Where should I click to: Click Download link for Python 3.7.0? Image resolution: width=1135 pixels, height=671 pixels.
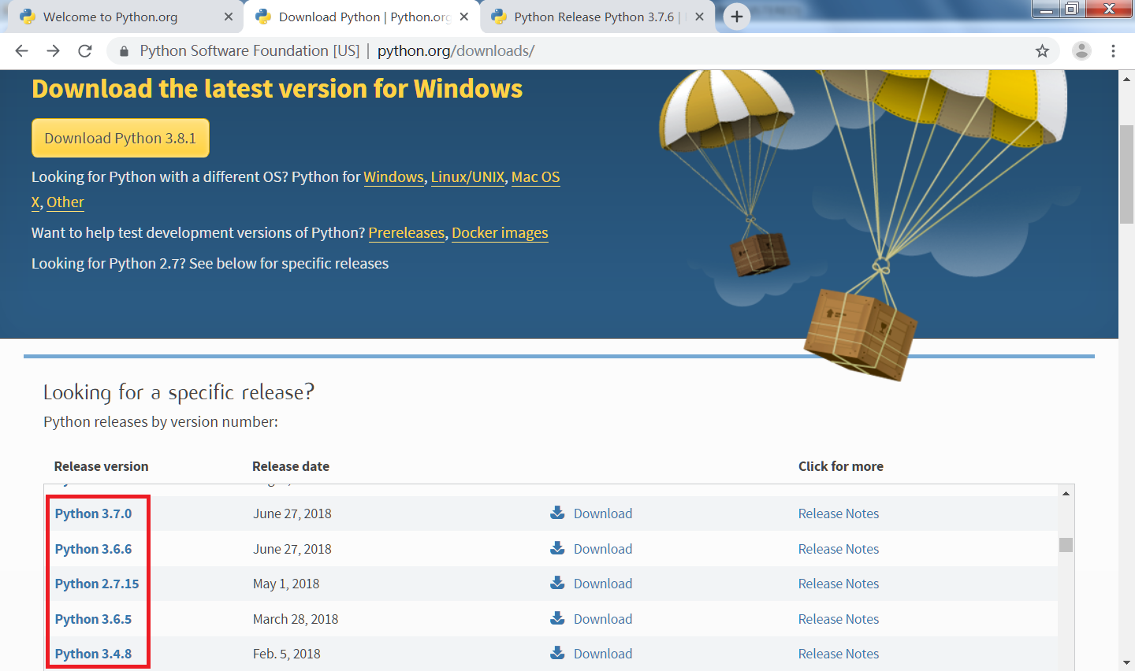pos(603,513)
